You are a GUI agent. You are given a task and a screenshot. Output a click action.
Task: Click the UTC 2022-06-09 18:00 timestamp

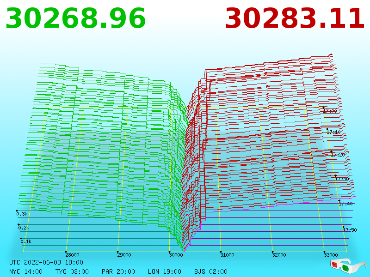[46, 262]
